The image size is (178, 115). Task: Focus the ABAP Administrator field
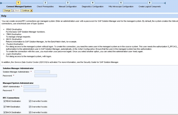31,86
